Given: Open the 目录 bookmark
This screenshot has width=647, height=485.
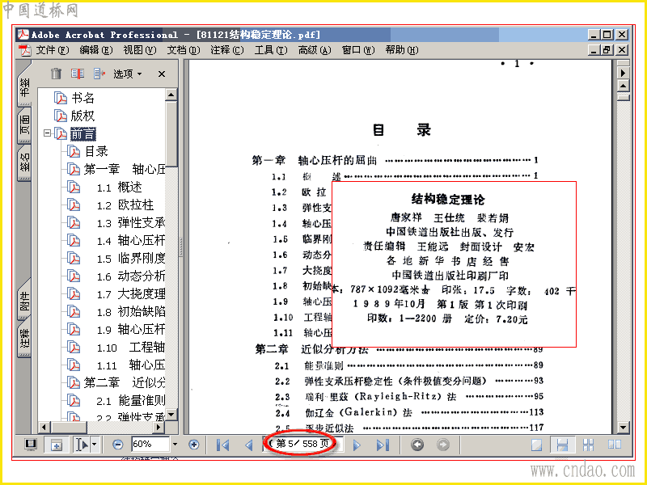Looking at the screenshot, I should point(96,151).
